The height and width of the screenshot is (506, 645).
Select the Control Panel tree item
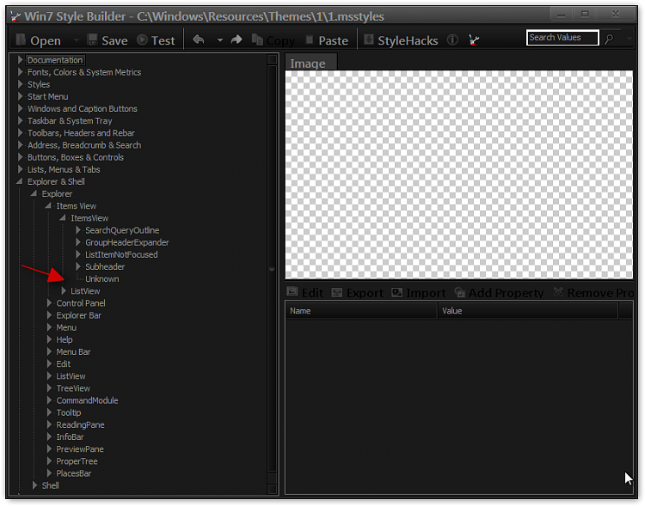click(x=81, y=303)
